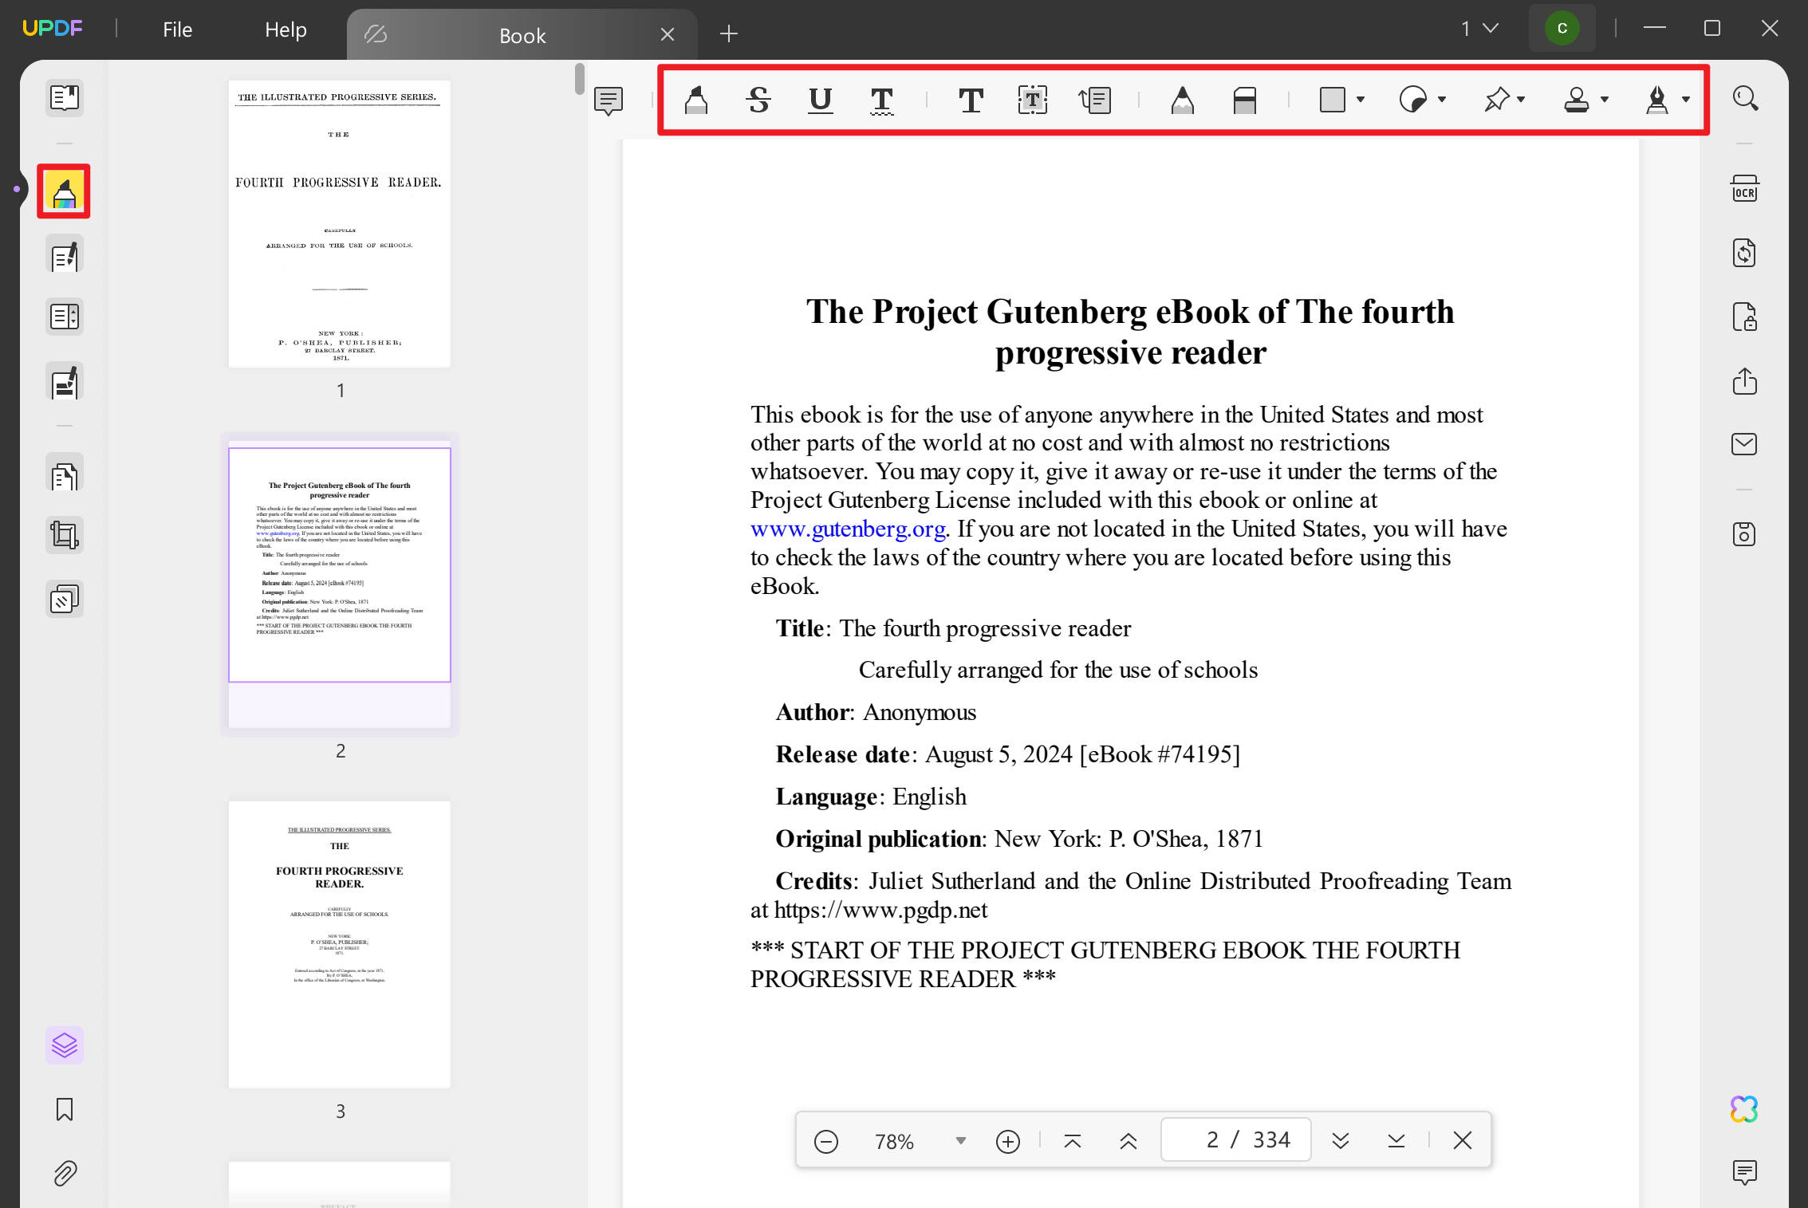
Task: Open the comments list panel icon
Action: pos(1744,1172)
